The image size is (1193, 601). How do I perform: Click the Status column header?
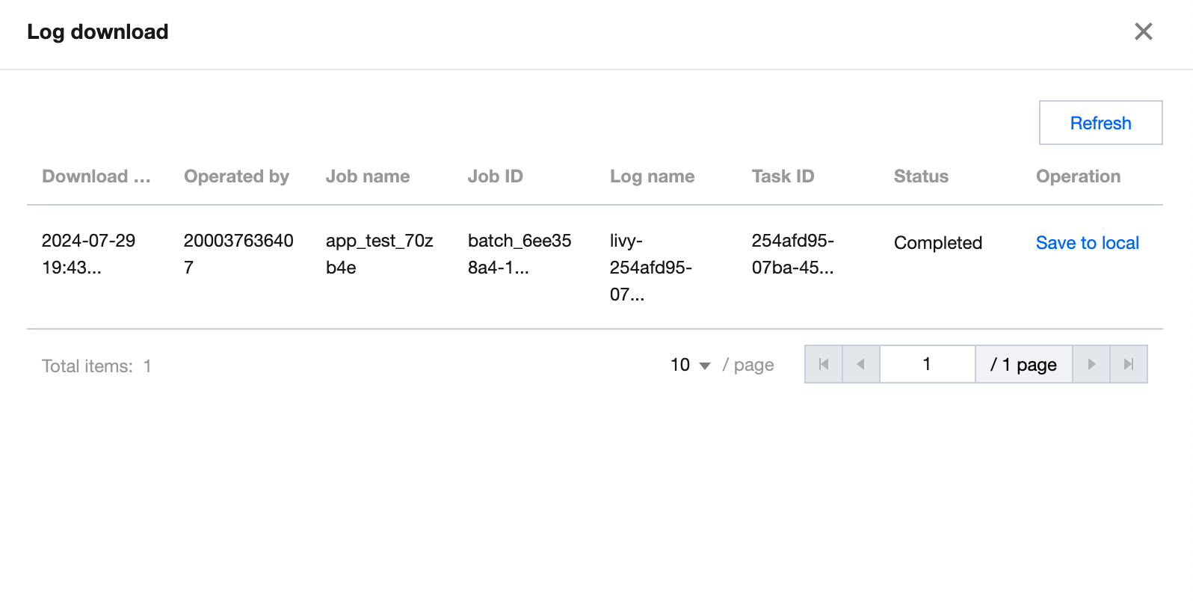(921, 176)
